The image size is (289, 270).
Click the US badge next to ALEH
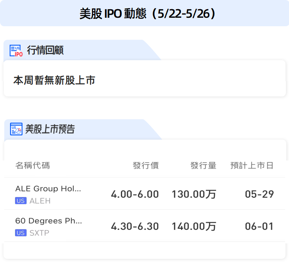tap(21, 201)
